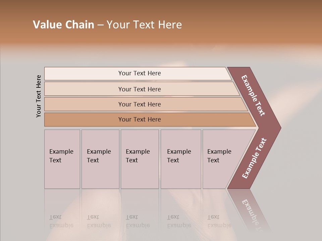Select reflected text under fifth box

(x=219, y=221)
